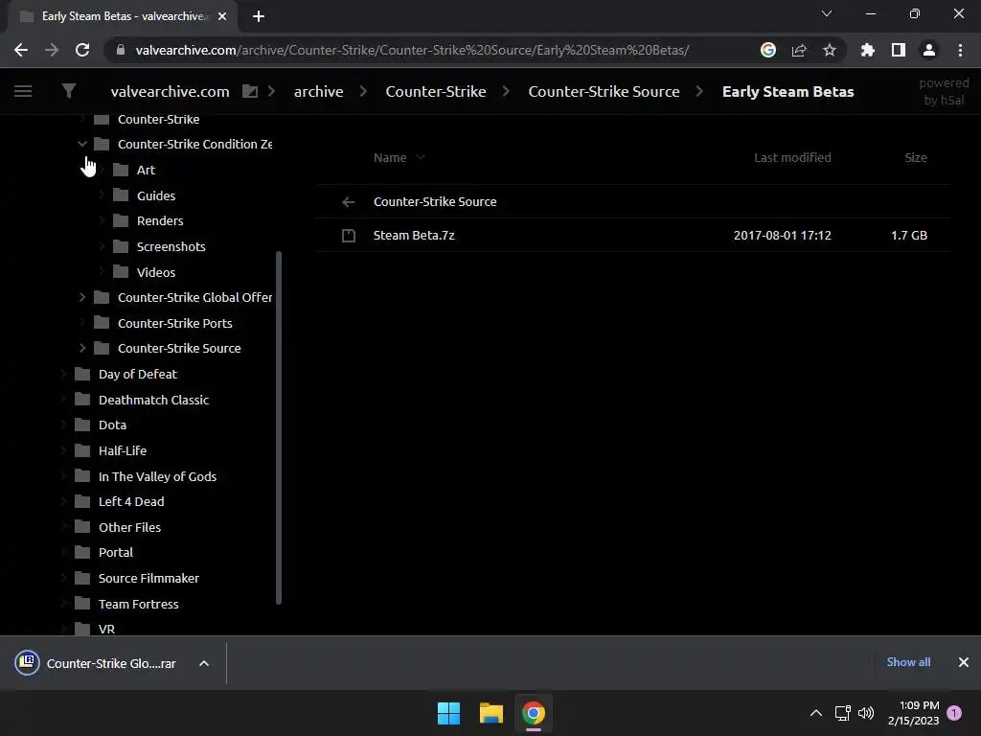Sort by Last modified column

(x=792, y=158)
